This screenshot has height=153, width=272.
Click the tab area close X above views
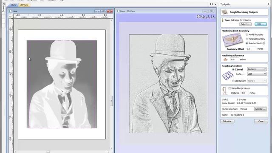tap(215, 4)
